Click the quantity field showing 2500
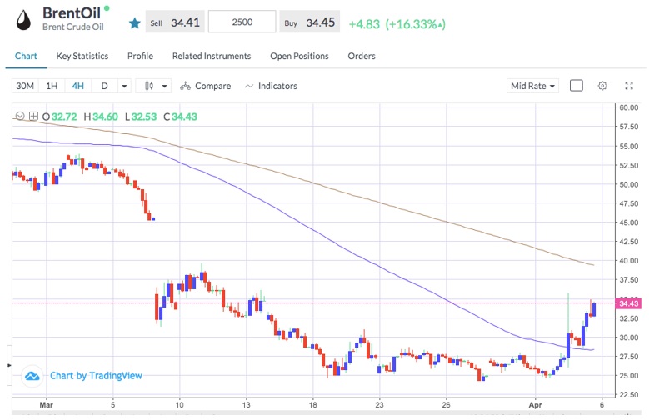Image resolution: width=649 pixels, height=420 pixels. pos(242,22)
